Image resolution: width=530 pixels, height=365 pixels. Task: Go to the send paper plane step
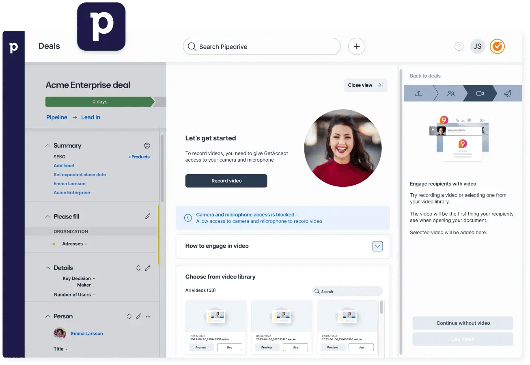click(508, 93)
